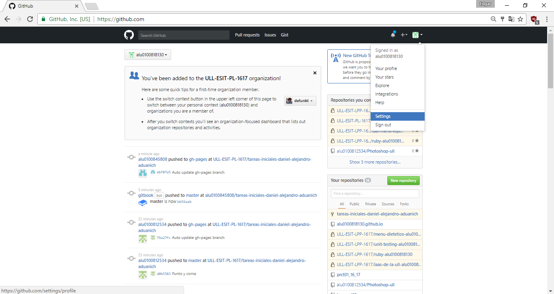Open notifications using the bell icon
This screenshot has height=294, width=554.
click(x=393, y=34)
